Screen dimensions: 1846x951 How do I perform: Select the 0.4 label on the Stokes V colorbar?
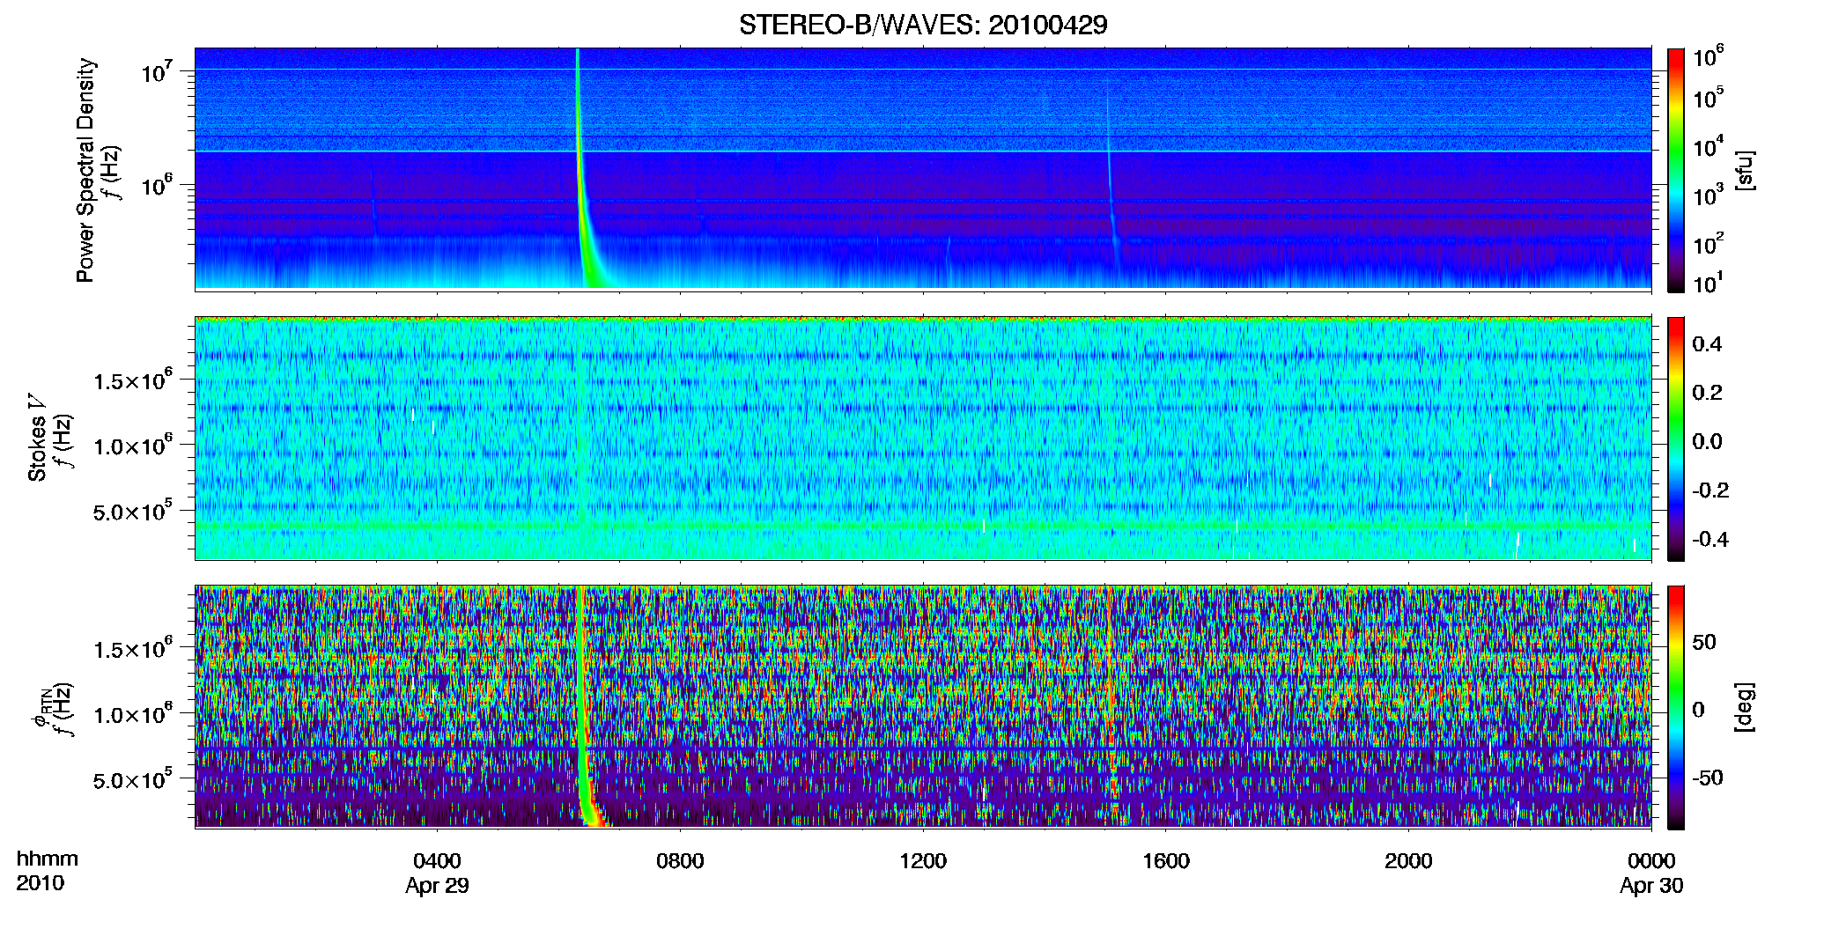tap(1707, 344)
